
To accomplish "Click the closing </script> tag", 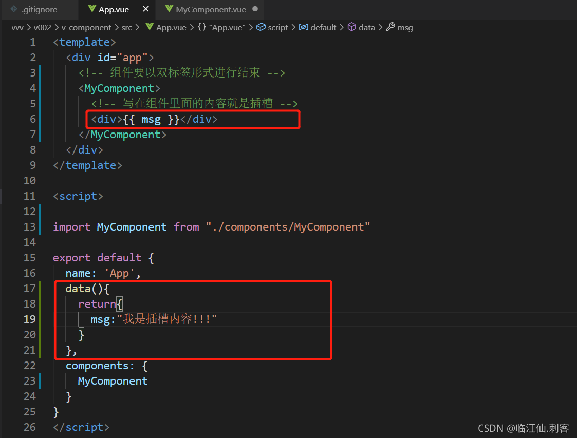I will (81, 427).
